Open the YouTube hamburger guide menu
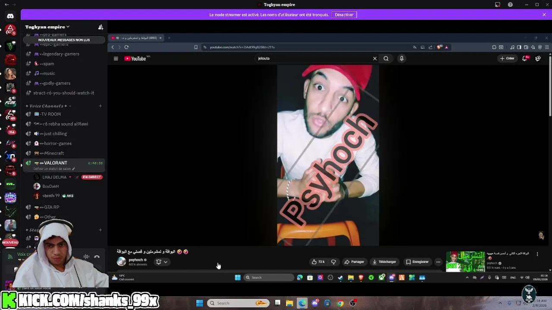 coord(116,59)
